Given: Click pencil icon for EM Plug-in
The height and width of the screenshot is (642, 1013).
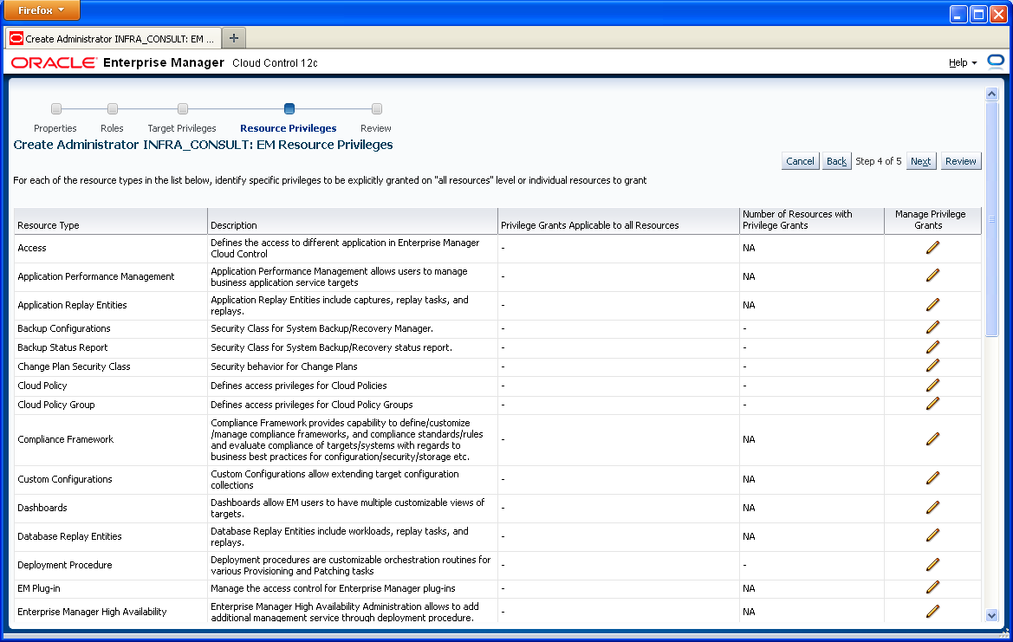Looking at the screenshot, I should tap(932, 588).
